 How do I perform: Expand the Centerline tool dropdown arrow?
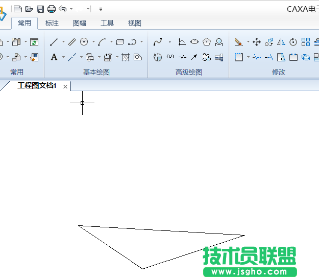click(x=81, y=57)
